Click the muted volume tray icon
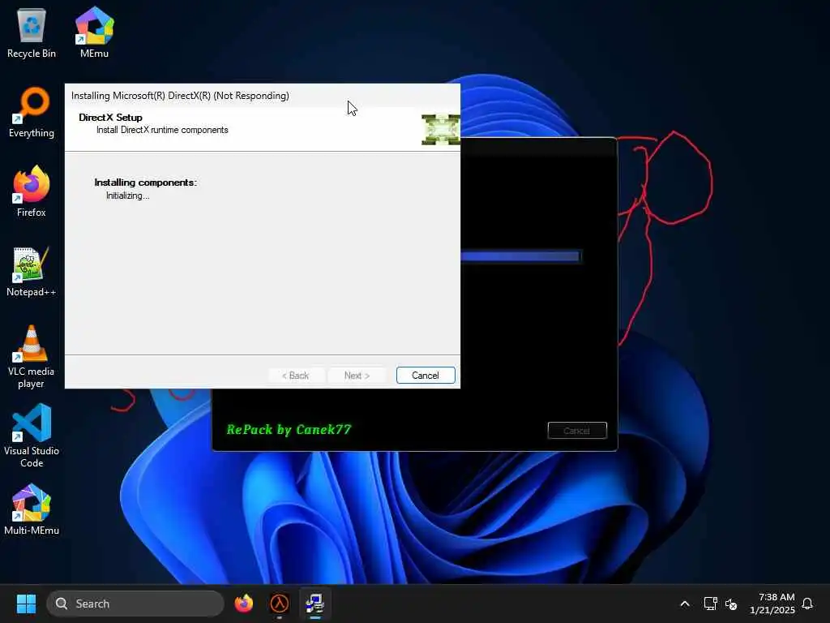Viewport: 830px width, 623px height. coord(731,604)
